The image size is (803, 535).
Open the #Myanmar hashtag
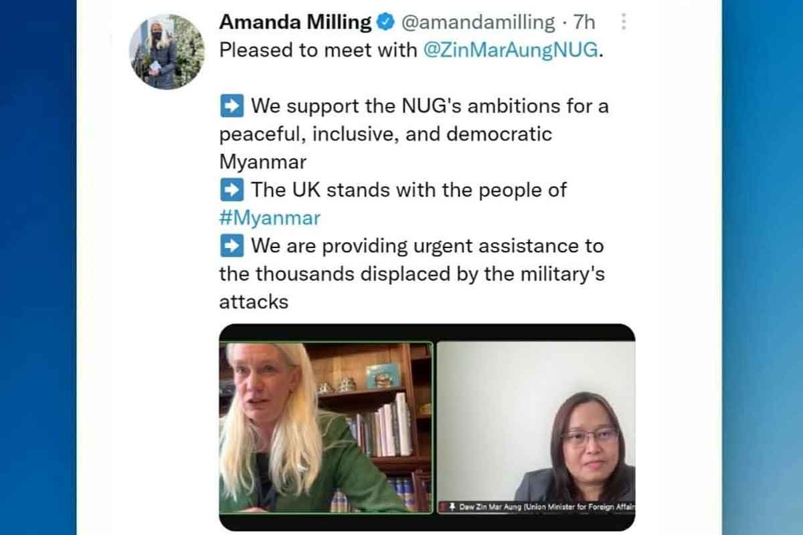coord(270,218)
